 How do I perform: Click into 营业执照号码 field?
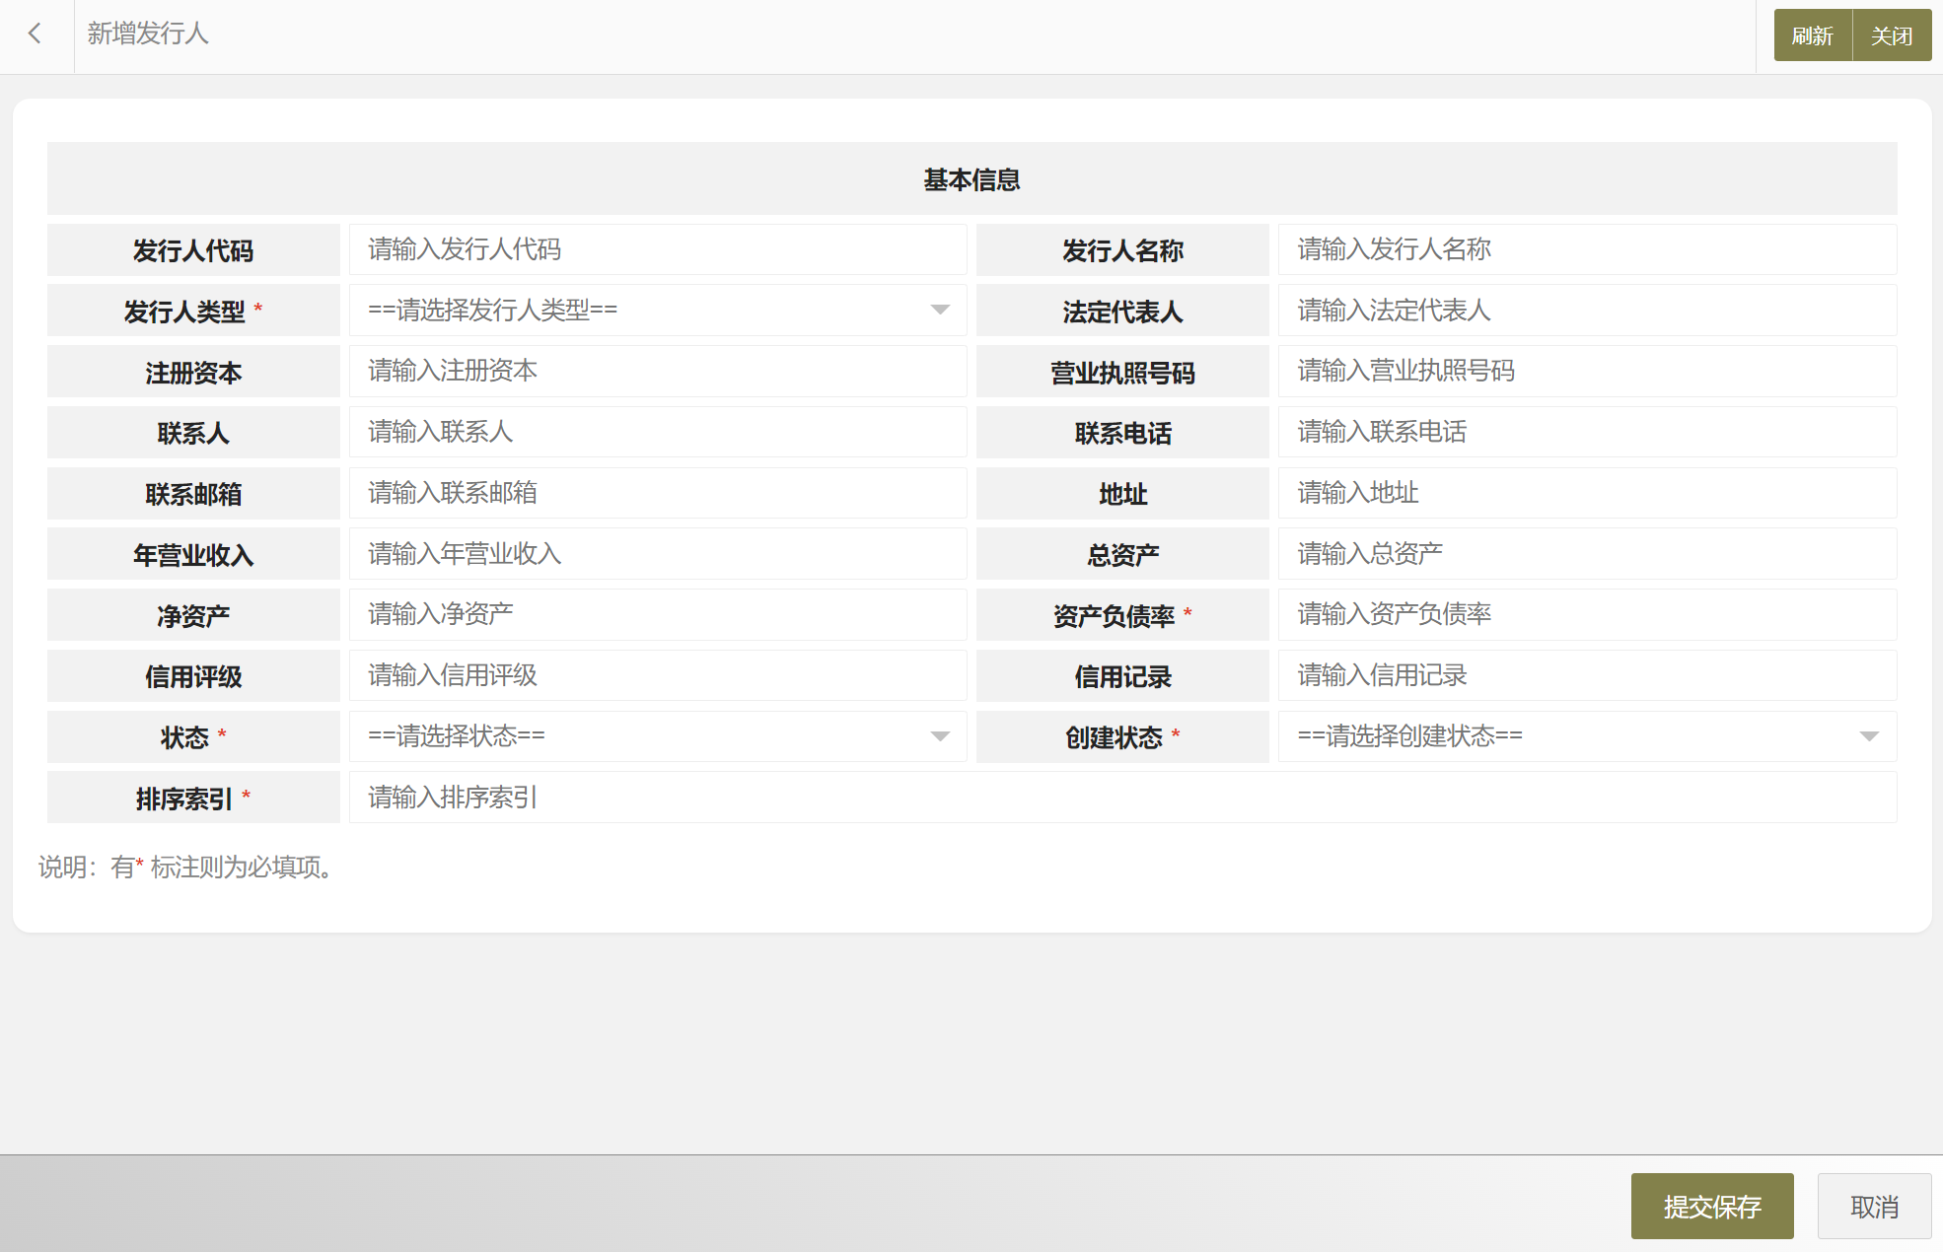[1586, 372]
